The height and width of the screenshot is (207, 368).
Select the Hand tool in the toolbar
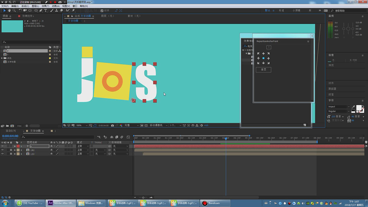point(9,11)
